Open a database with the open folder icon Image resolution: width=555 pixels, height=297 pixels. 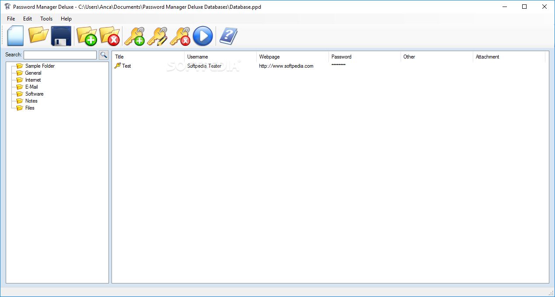tap(38, 35)
